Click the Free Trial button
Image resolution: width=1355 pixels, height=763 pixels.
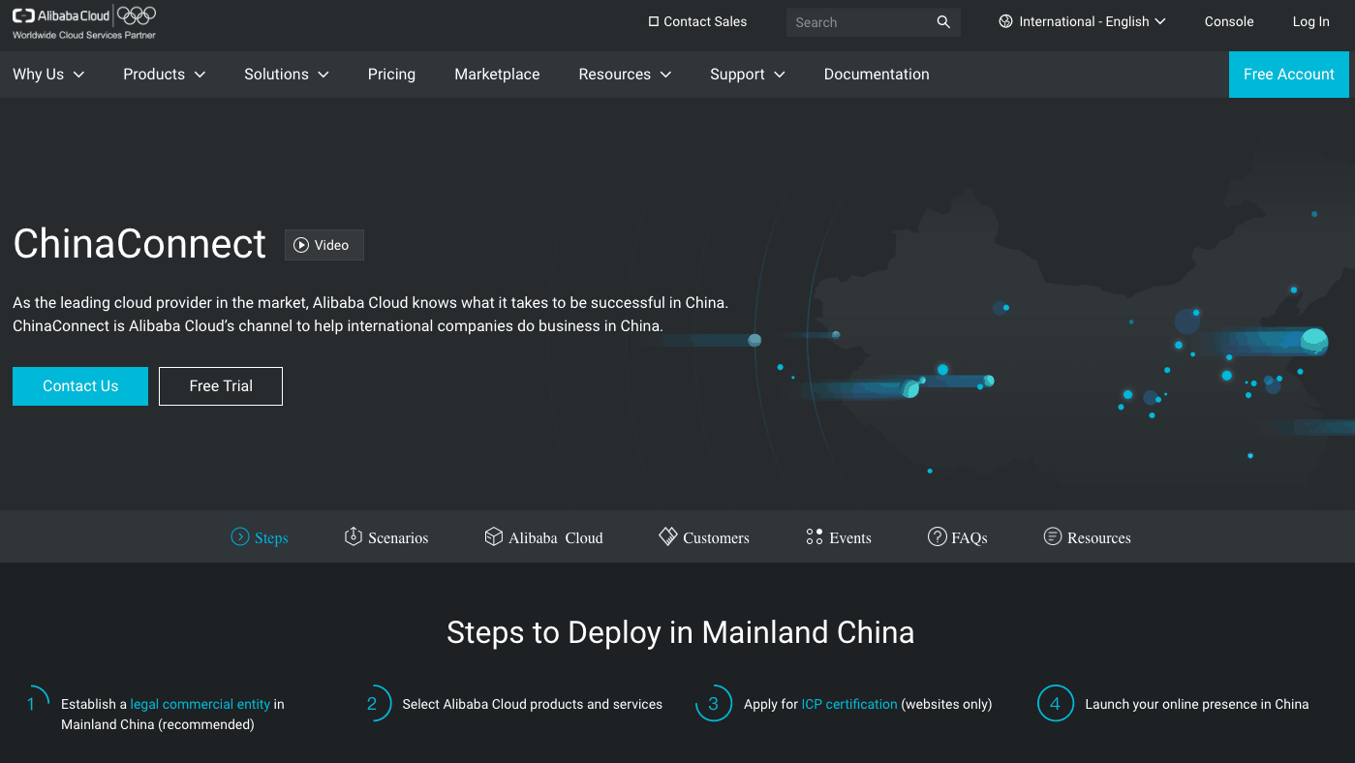tap(221, 386)
